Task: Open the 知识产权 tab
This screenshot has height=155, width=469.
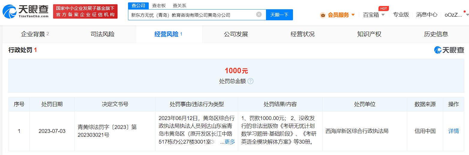Action: point(369,34)
